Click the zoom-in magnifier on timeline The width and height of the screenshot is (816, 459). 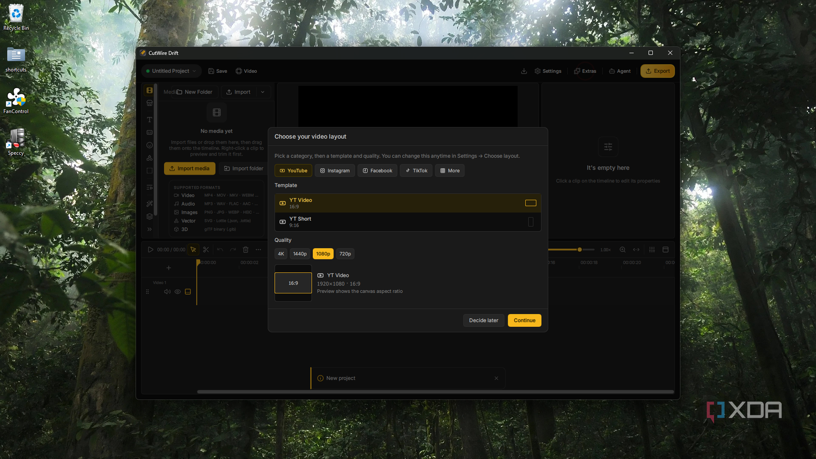click(x=622, y=250)
